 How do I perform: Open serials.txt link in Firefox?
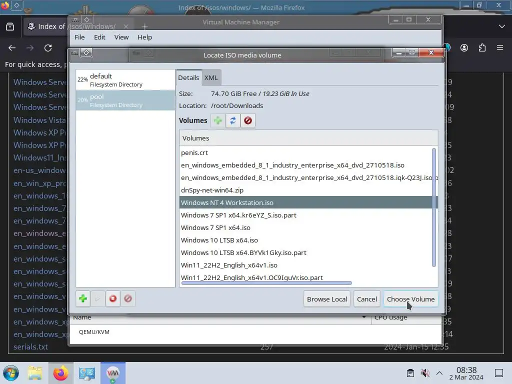pos(30,347)
